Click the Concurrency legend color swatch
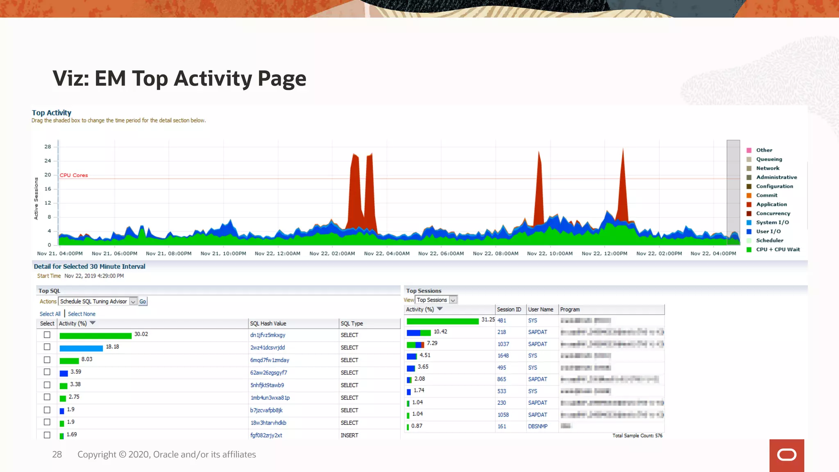The width and height of the screenshot is (839, 472). (749, 213)
